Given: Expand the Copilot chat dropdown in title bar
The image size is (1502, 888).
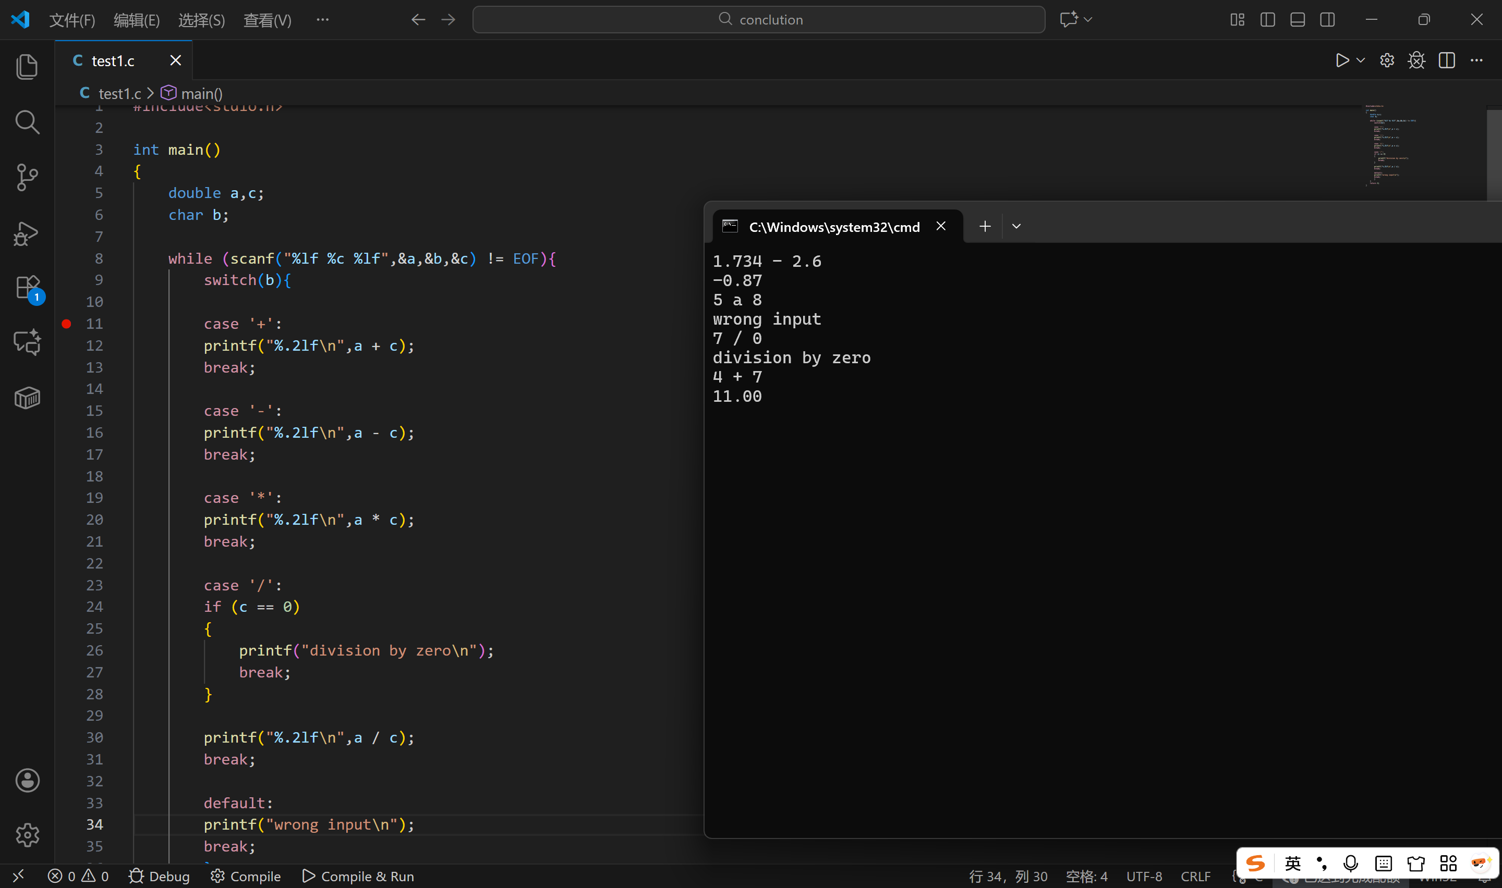Looking at the screenshot, I should [1088, 20].
